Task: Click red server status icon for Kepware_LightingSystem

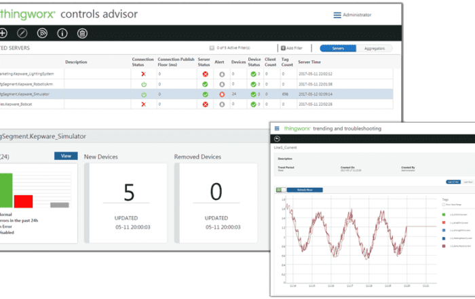Action: [x=205, y=74]
